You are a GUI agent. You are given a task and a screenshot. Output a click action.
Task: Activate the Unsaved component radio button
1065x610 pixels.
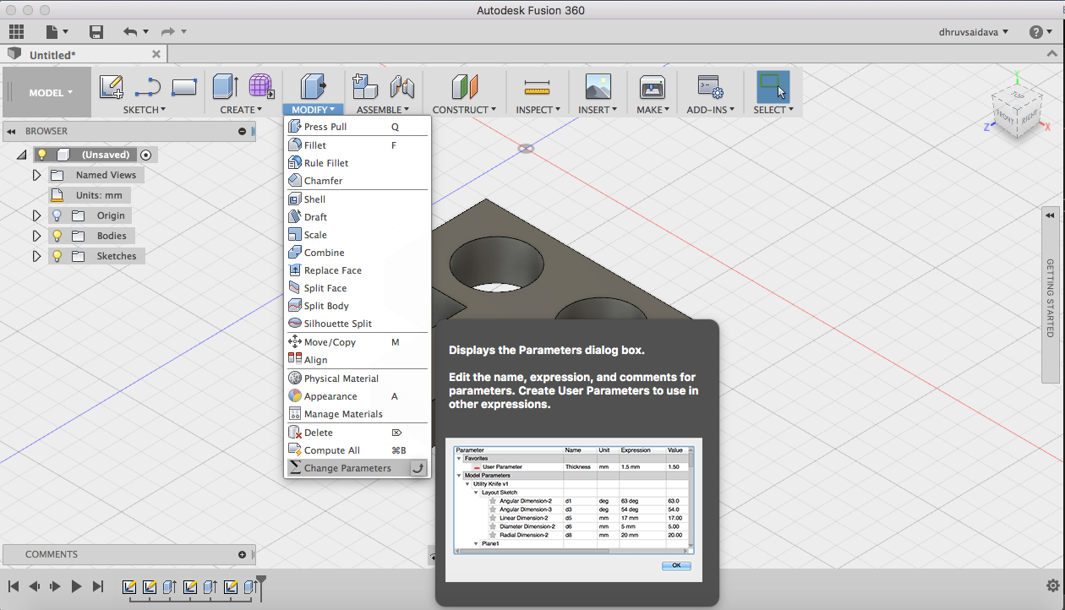146,155
